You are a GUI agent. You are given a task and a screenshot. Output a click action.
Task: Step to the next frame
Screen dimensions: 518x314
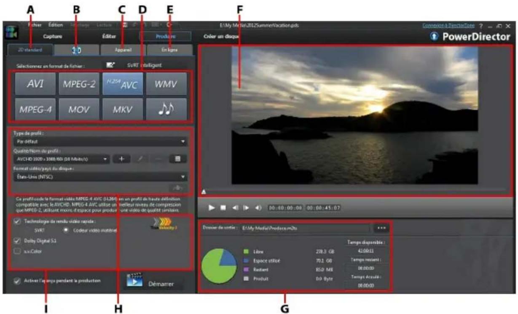click(247, 208)
